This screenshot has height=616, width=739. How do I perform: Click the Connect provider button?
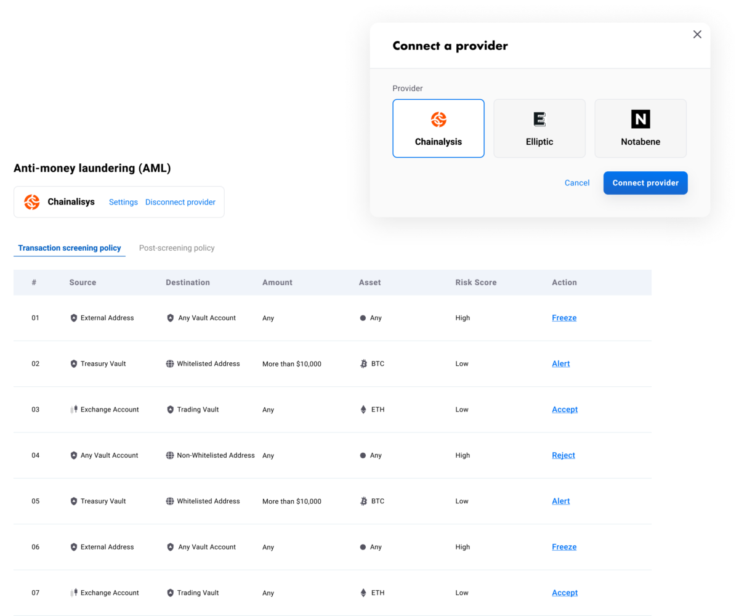(645, 183)
